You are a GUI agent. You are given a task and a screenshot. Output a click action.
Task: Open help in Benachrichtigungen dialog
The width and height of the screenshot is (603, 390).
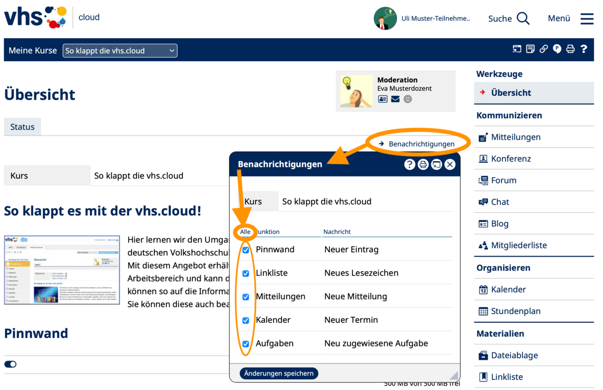(x=410, y=164)
